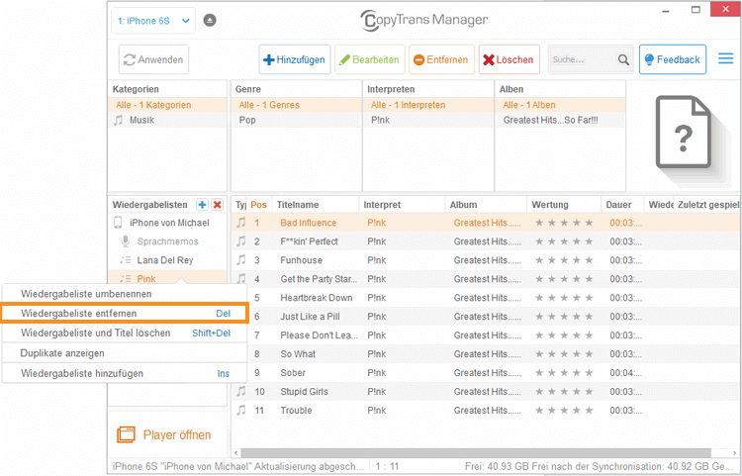742x476 pixels.
Task: Set star rating for Sober
Action: (x=564, y=373)
